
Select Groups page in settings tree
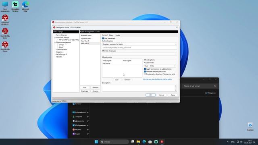(x=62, y=45)
